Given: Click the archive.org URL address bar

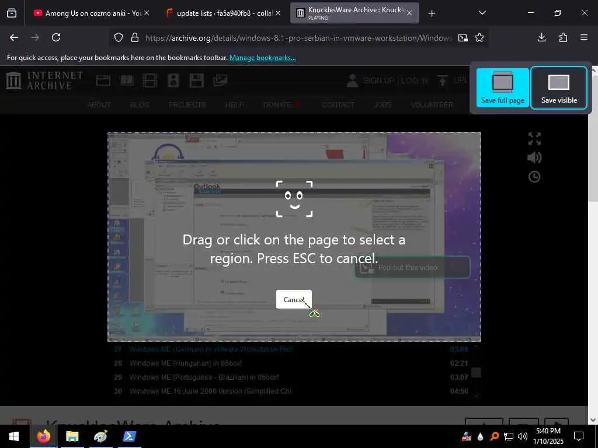Looking at the screenshot, I should [x=298, y=38].
